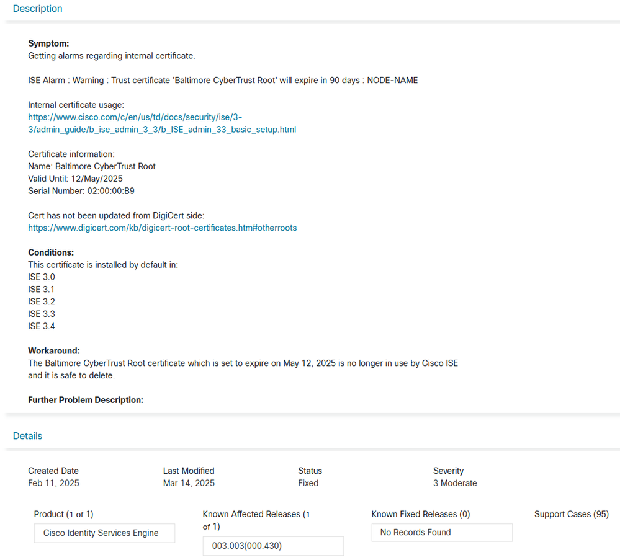620x560 pixels.
Task: Click the Known Fixed Releases (0) heading
Action: [421, 514]
